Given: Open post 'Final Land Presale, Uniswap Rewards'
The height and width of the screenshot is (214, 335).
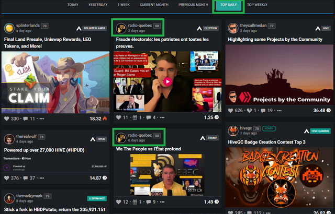Looking at the screenshot, I should [48, 43].
